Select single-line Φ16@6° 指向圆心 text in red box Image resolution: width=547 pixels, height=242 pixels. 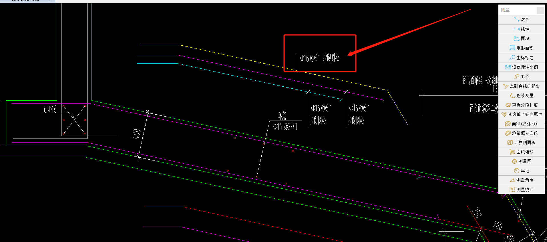click(319, 58)
